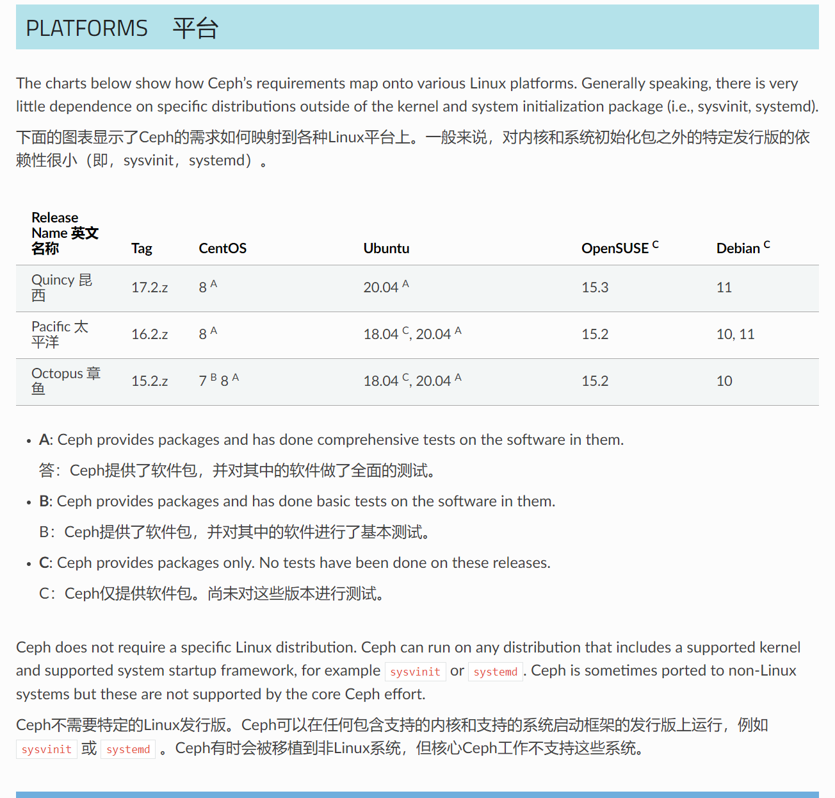The width and height of the screenshot is (835, 798).
Task: Click systemd code in English paragraph
Action: point(496,672)
